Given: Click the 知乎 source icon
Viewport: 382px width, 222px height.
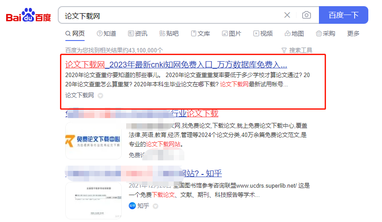Looking at the screenshot, I should [x=132, y=206].
